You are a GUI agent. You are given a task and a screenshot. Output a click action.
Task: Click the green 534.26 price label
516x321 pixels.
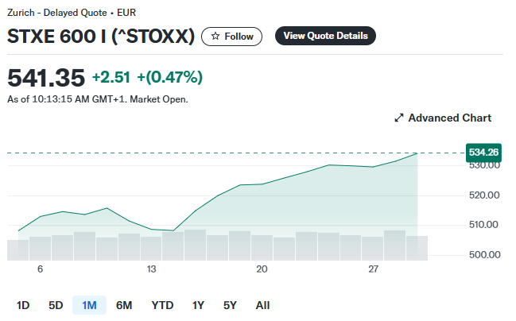483,152
